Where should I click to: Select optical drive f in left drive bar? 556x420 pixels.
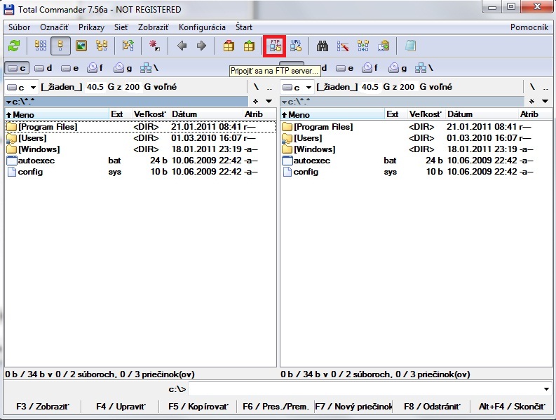click(95, 68)
